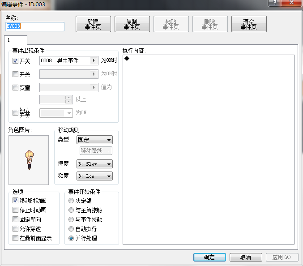Enable the second 开关 condition checkbox

click(15, 74)
